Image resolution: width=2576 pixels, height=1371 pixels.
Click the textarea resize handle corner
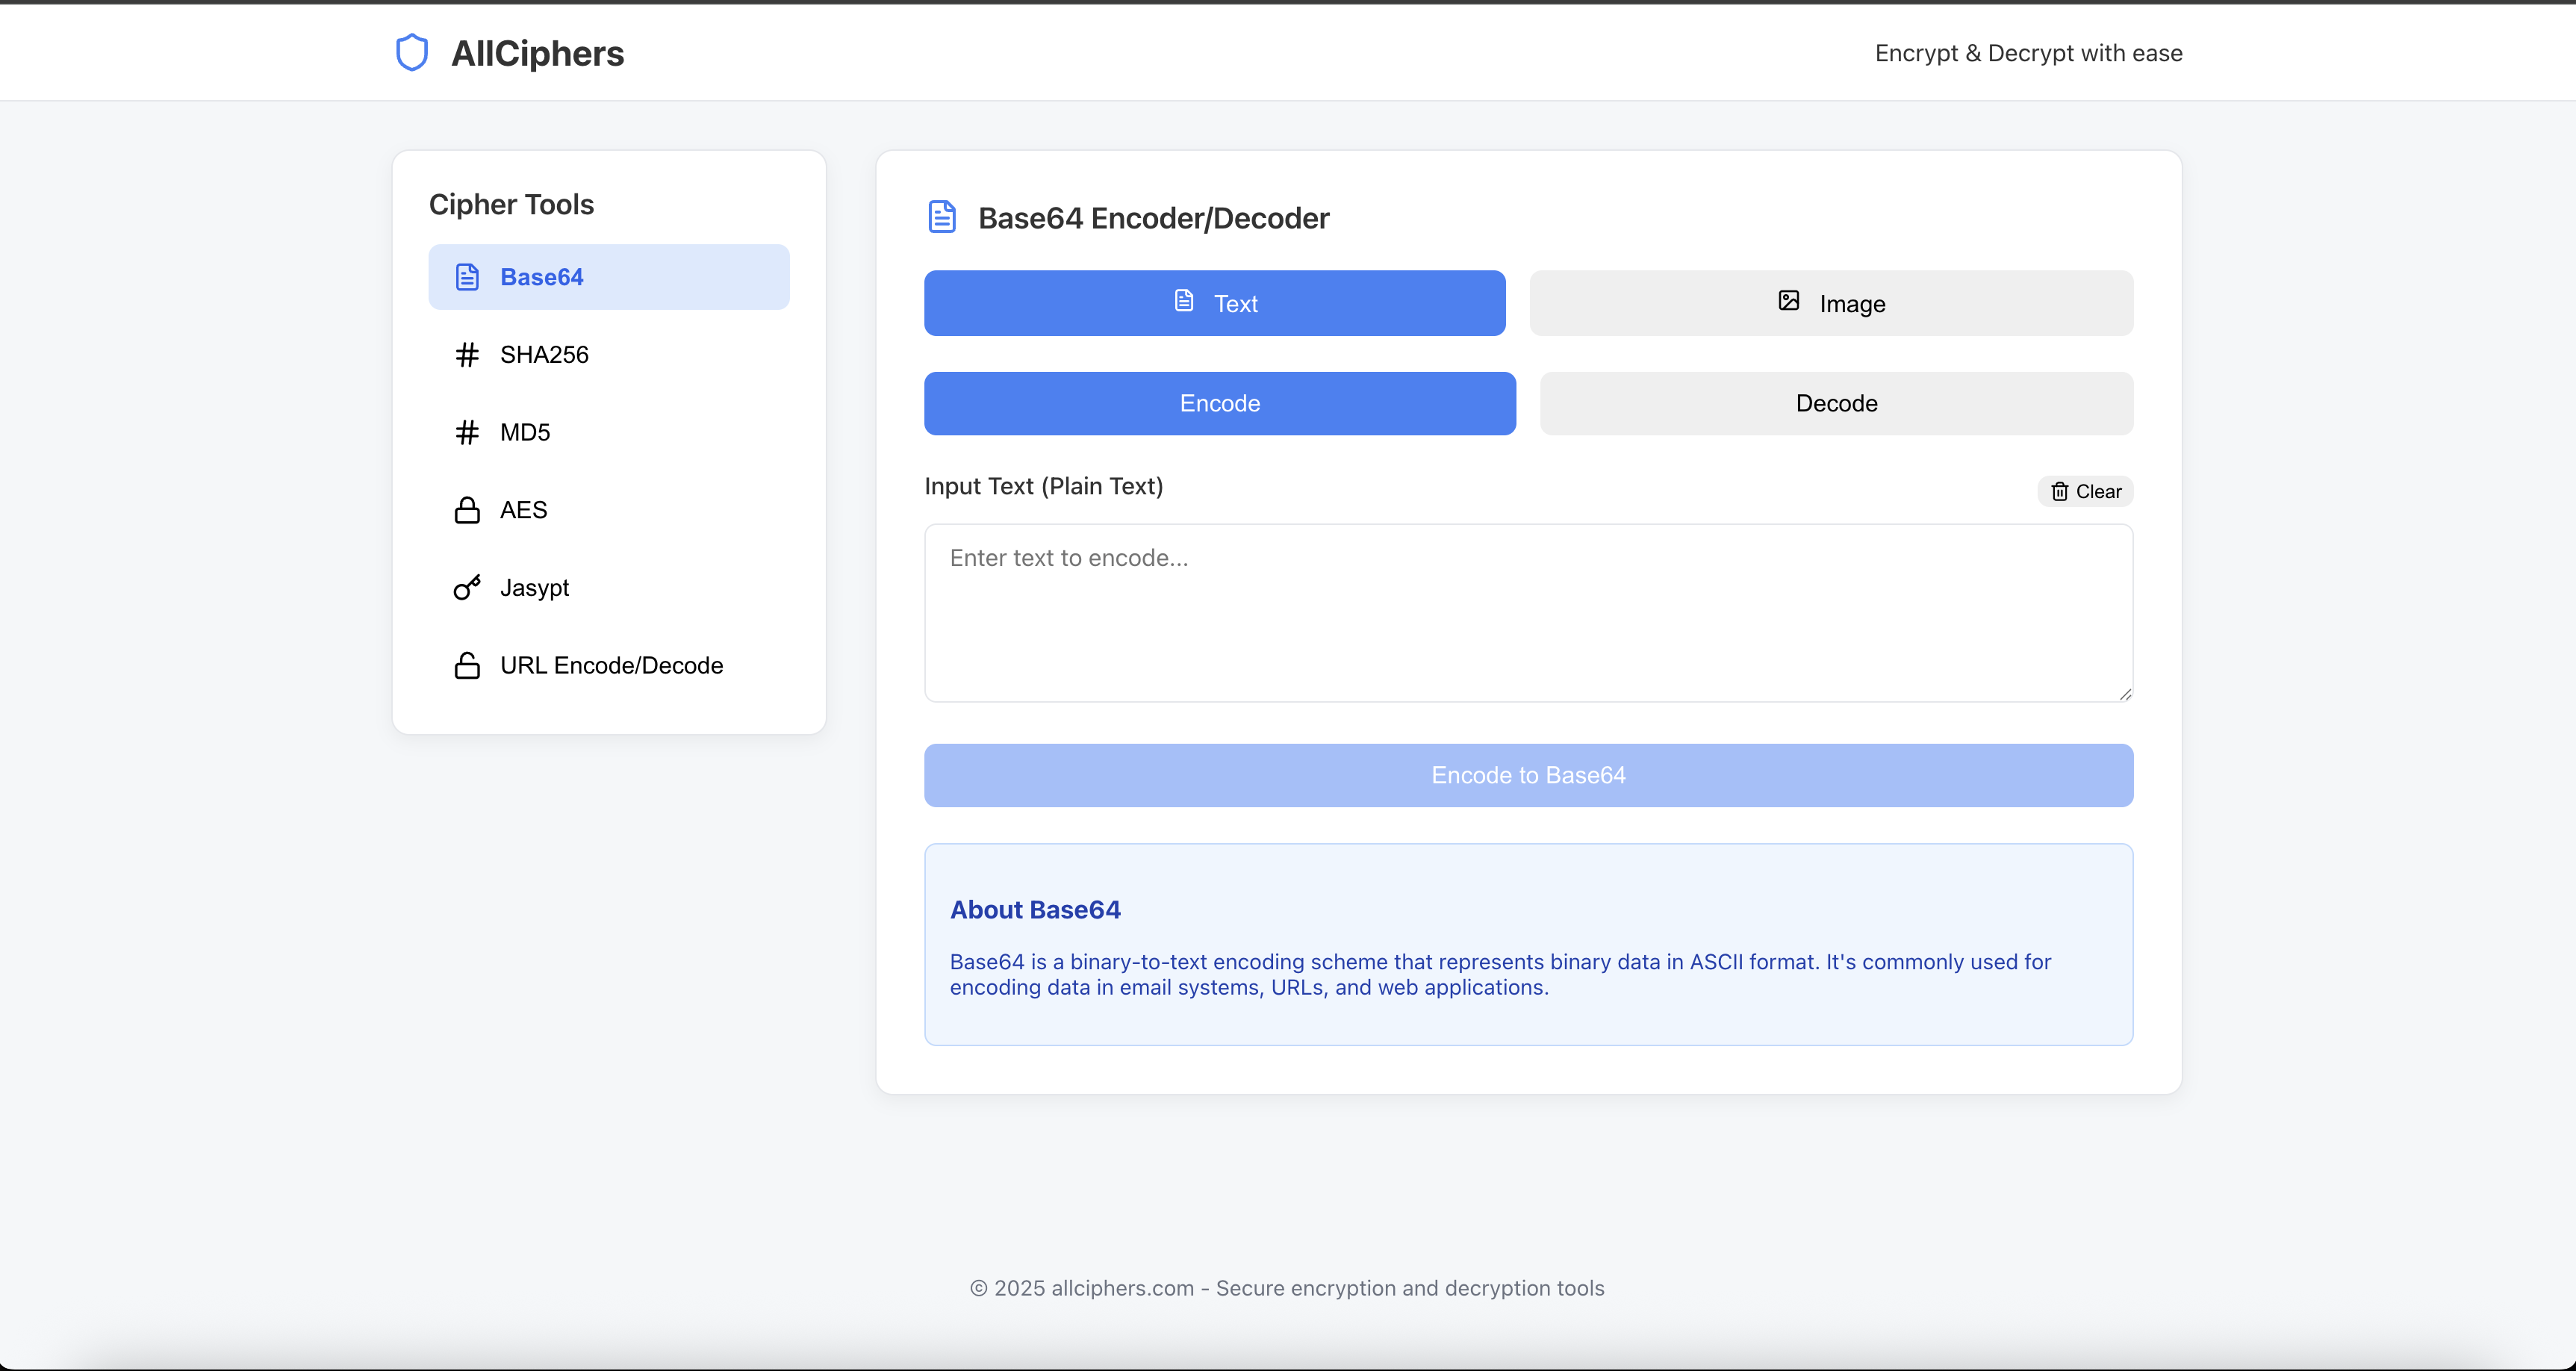coord(2125,694)
